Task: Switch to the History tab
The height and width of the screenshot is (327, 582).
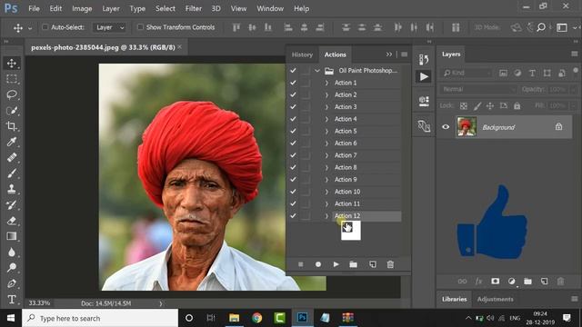Action: [x=302, y=54]
